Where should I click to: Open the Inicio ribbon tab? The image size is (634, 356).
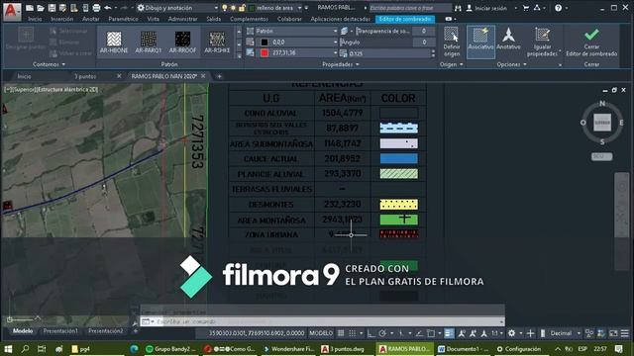[35, 19]
